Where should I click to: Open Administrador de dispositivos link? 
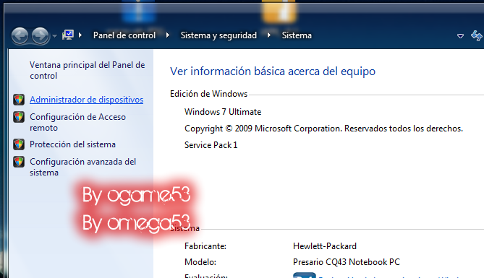point(86,100)
